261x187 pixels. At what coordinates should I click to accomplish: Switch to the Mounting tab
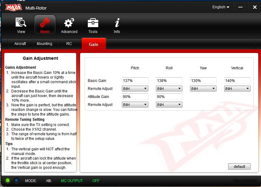click(45, 44)
